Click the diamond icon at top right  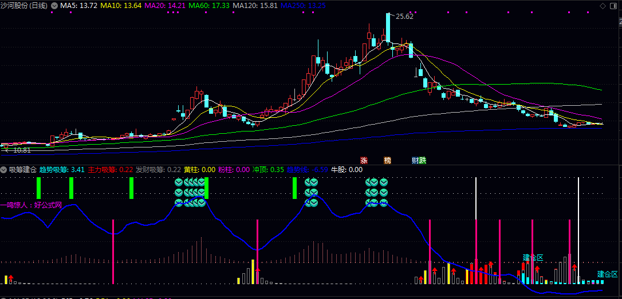[603, 5]
